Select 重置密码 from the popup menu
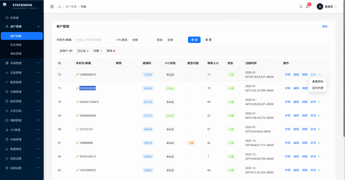This screenshot has width=345, height=180. pyautogui.click(x=318, y=82)
